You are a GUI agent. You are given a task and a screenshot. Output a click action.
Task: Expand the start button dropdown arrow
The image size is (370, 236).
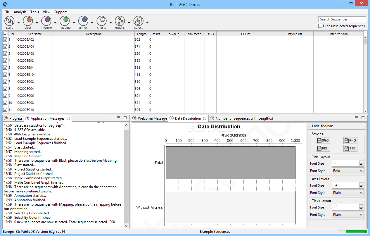click(x=18, y=23)
